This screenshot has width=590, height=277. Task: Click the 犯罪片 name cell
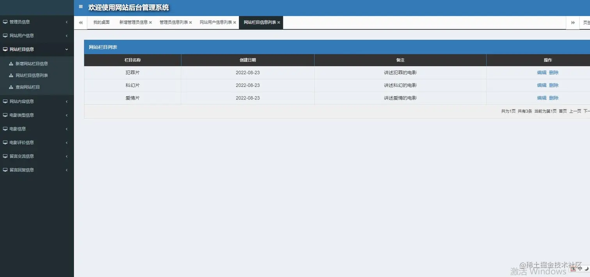(x=133, y=72)
